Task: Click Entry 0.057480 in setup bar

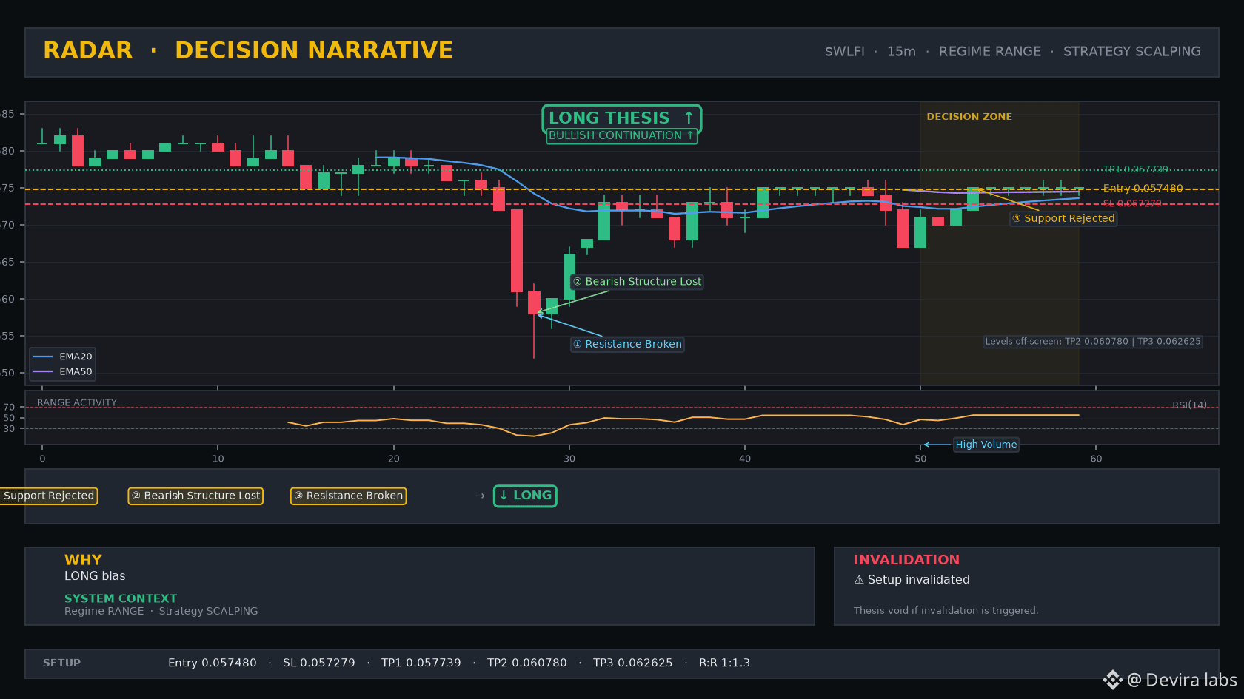Action: [x=213, y=663]
